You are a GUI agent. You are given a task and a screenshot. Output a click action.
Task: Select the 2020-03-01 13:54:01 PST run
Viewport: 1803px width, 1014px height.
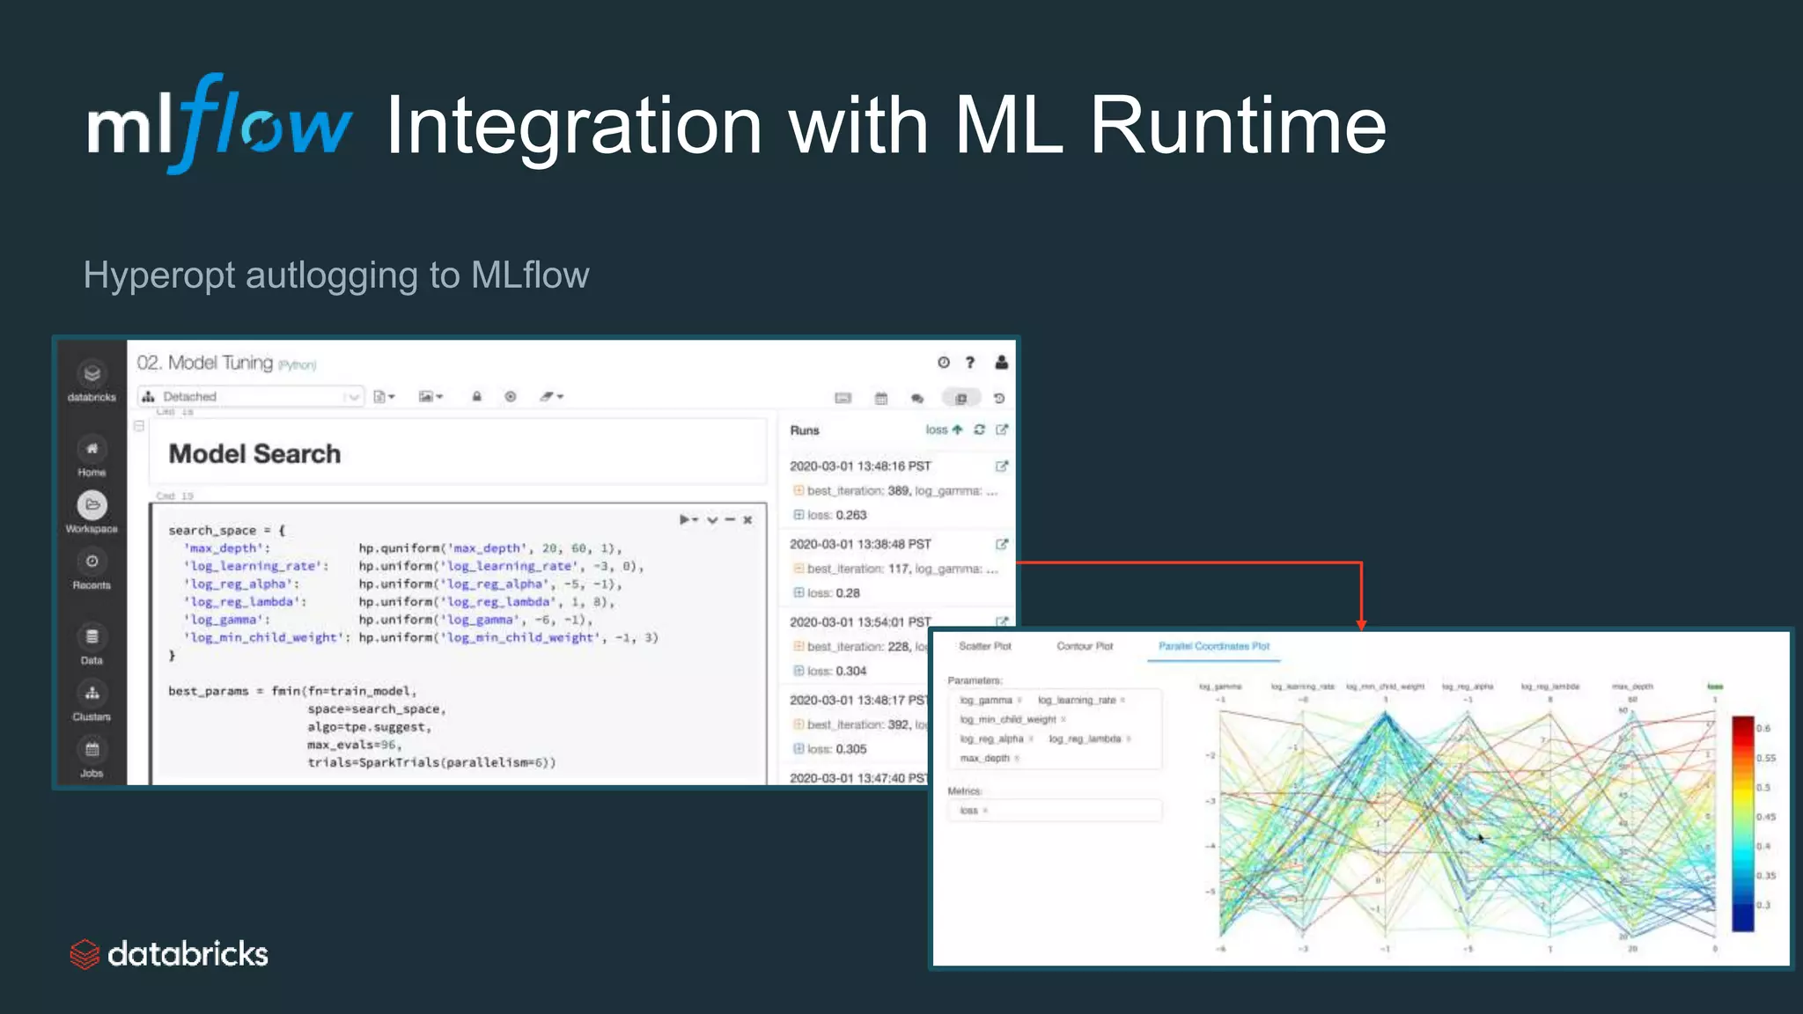click(x=859, y=622)
